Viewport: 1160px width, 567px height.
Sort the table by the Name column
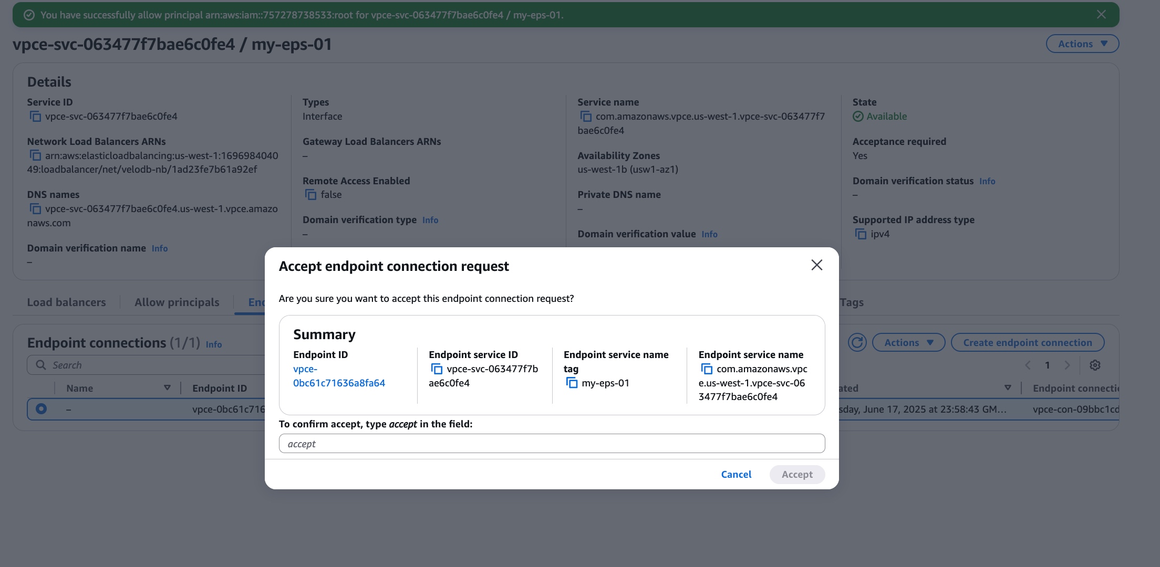[x=167, y=388]
